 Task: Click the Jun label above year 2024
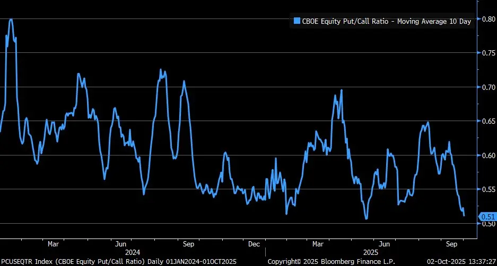121,244
